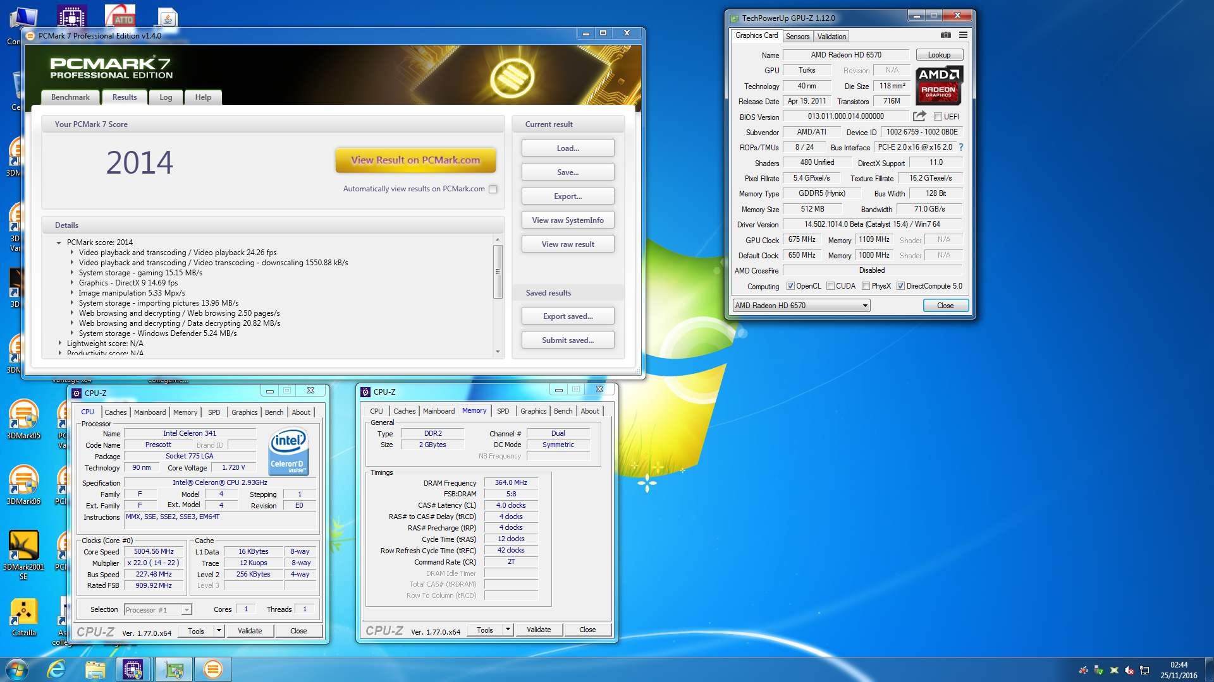Open Tools dropdown arrow in right CPU-Z window

click(508, 630)
